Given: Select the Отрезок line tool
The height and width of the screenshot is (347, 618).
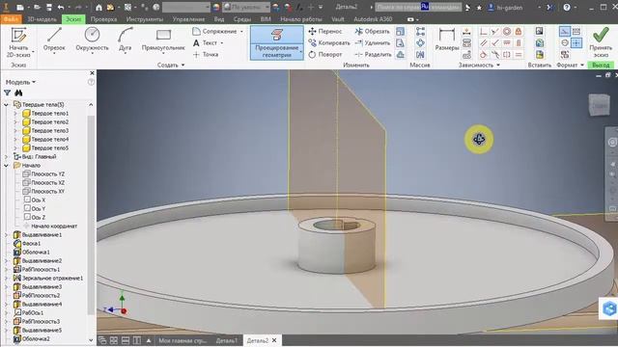Looking at the screenshot, I should click(54, 40).
